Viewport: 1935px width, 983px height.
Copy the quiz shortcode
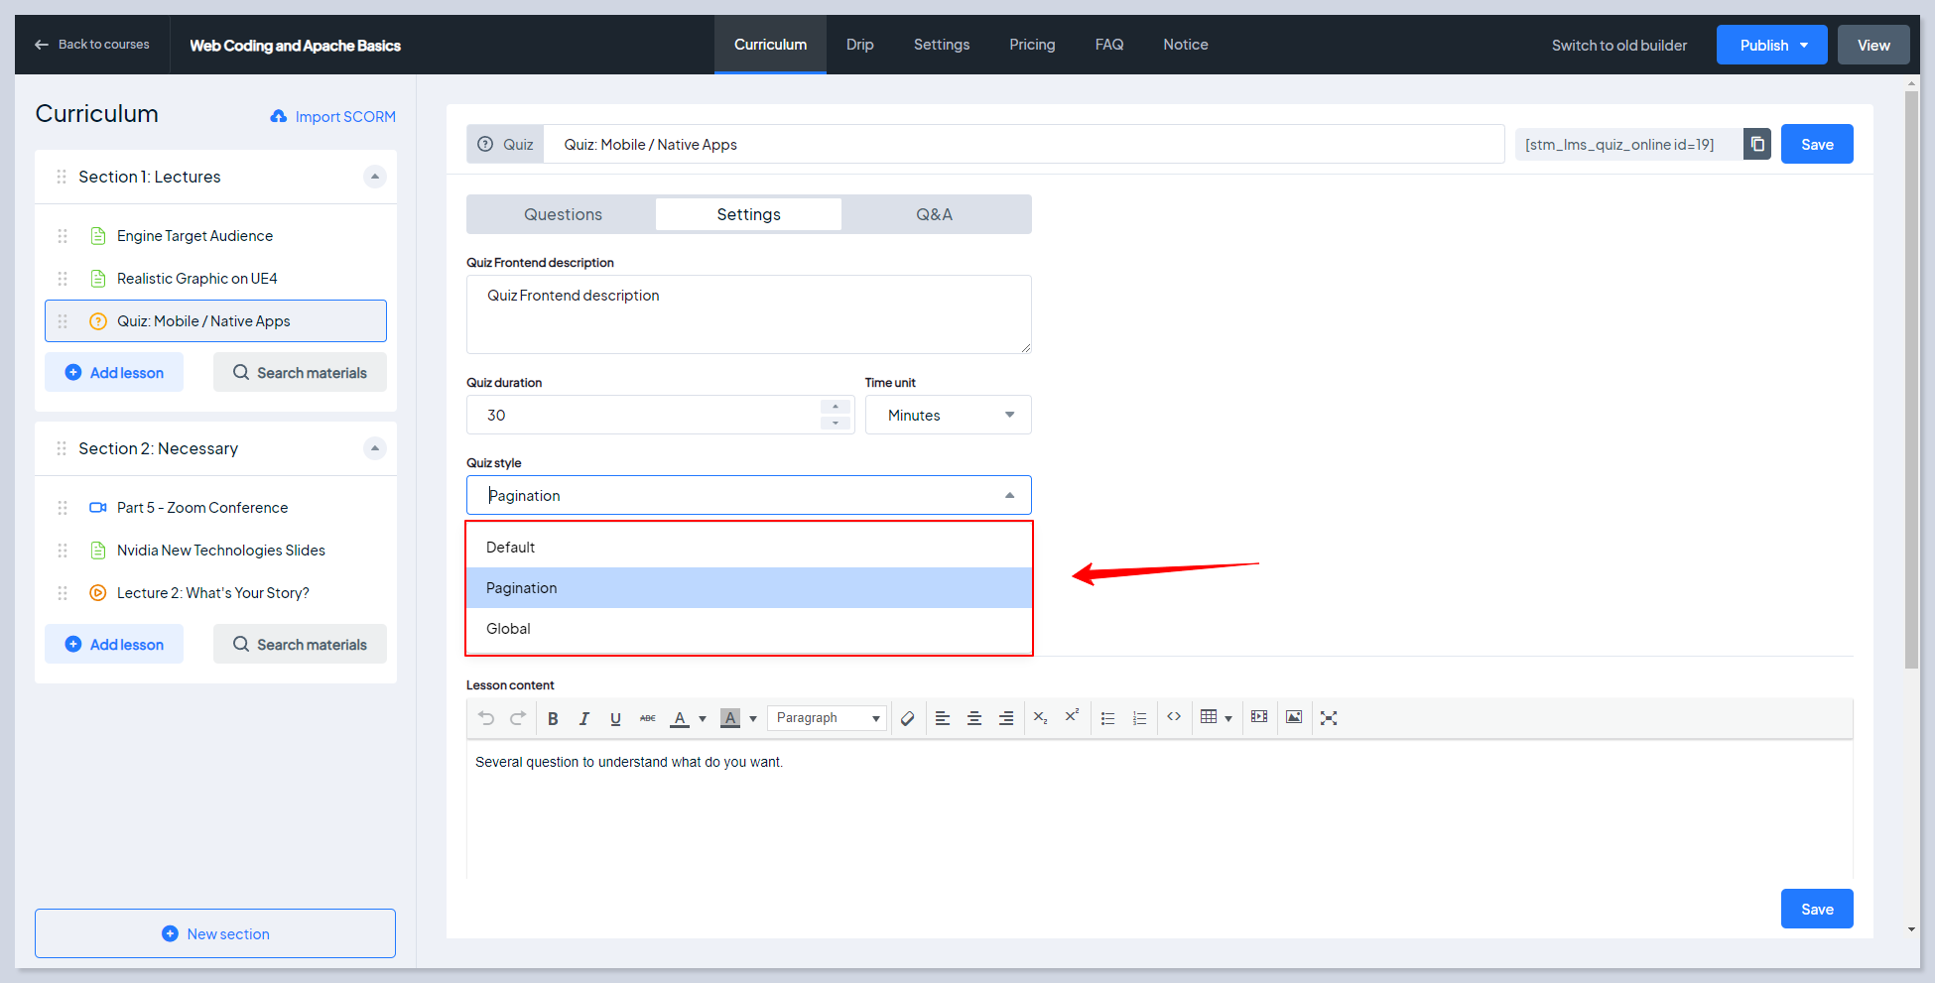(x=1757, y=144)
